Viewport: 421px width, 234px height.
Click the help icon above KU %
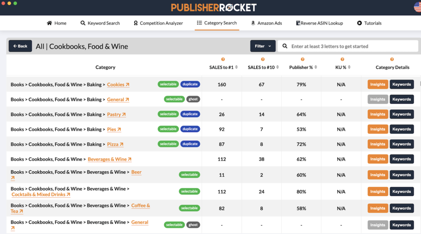point(342,59)
